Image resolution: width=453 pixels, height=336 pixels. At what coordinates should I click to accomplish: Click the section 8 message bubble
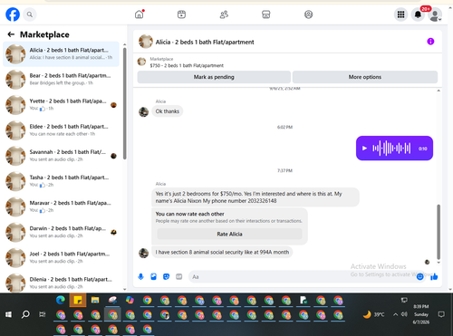pyautogui.click(x=222, y=252)
